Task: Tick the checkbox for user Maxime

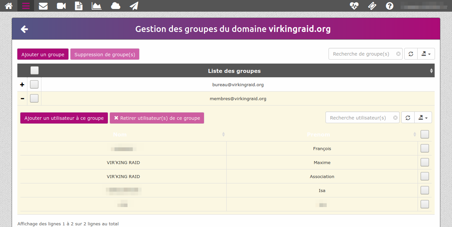Action: pyautogui.click(x=425, y=162)
